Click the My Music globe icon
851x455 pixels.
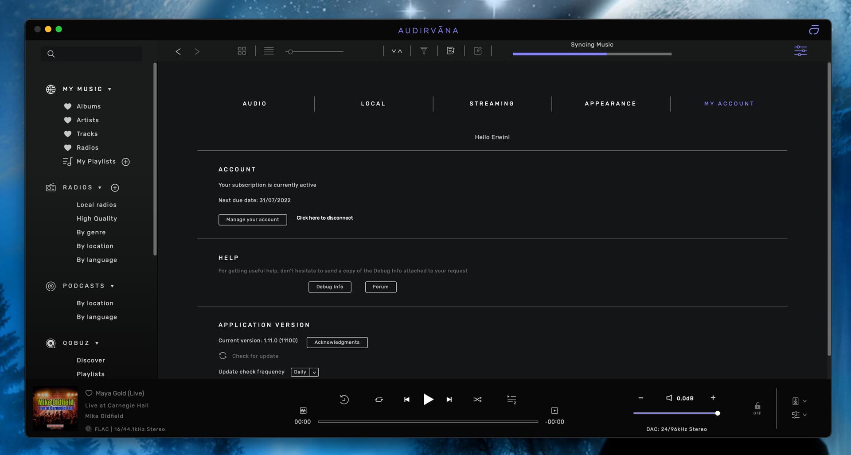51,89
